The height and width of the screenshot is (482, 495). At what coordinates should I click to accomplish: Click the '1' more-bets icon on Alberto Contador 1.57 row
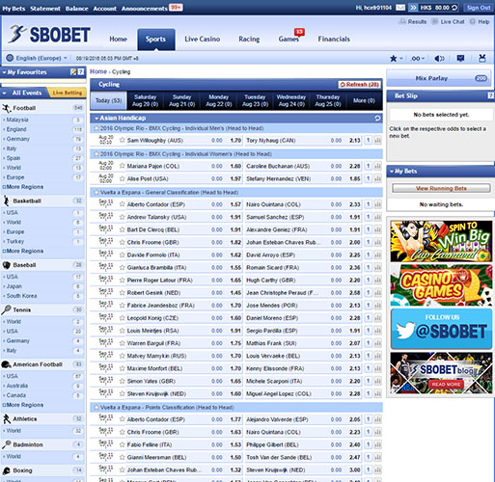coord(369,204)
